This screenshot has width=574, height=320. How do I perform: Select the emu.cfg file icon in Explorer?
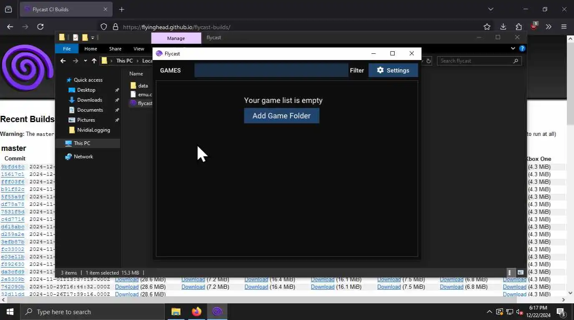[x=133, y=95]
